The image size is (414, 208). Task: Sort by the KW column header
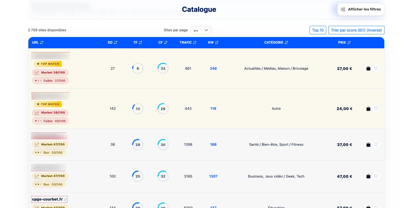tap(213, 43)
